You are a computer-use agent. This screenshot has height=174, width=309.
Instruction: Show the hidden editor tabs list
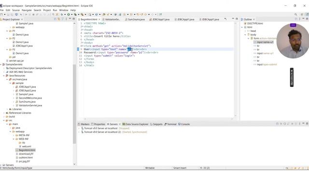[225, 19]
